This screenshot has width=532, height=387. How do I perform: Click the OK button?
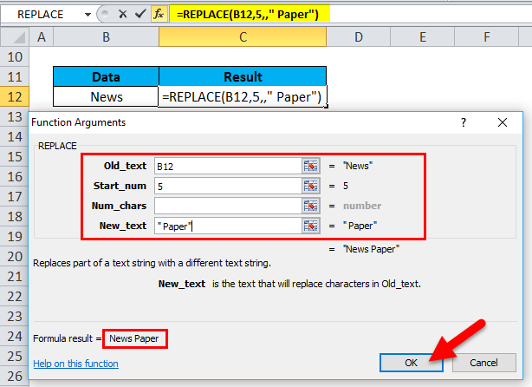pos(412,363)
